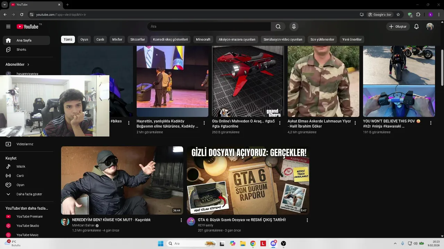The height and width of the screenshot is (249, 444).
Task: Play the red jet GTA Online short thumbnail
Action: [248, 81]
